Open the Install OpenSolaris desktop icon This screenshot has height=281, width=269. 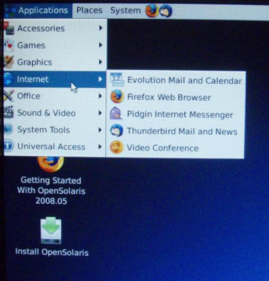click(x=51, y=230)
